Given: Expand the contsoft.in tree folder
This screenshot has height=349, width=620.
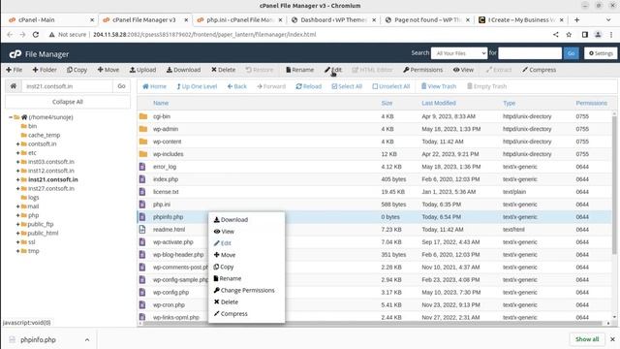Looking at the screenshot, I should [17, 144].
